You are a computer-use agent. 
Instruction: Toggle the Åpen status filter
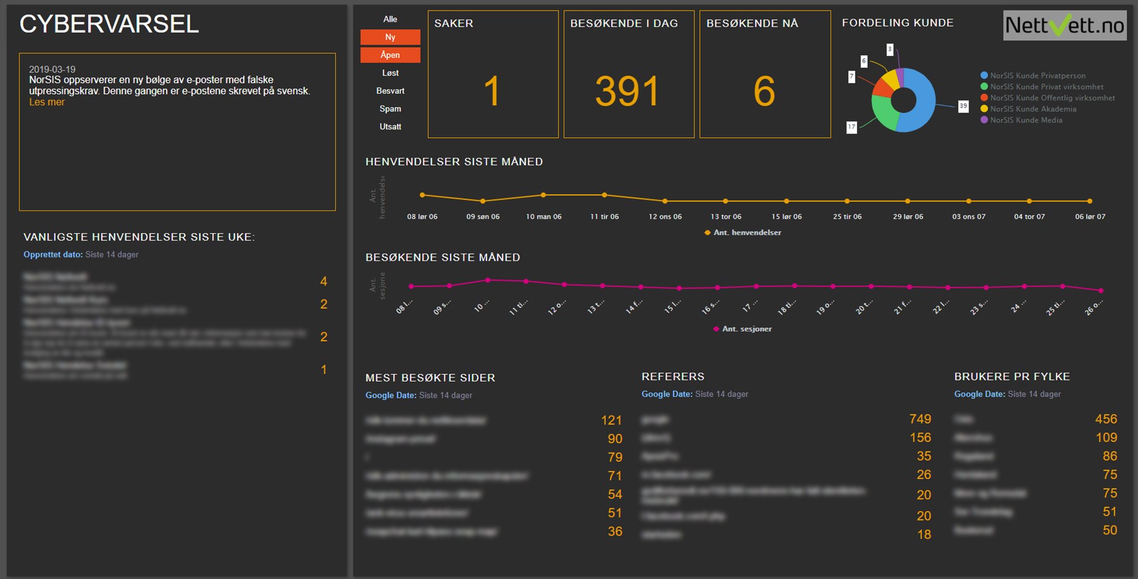[390, 55]
